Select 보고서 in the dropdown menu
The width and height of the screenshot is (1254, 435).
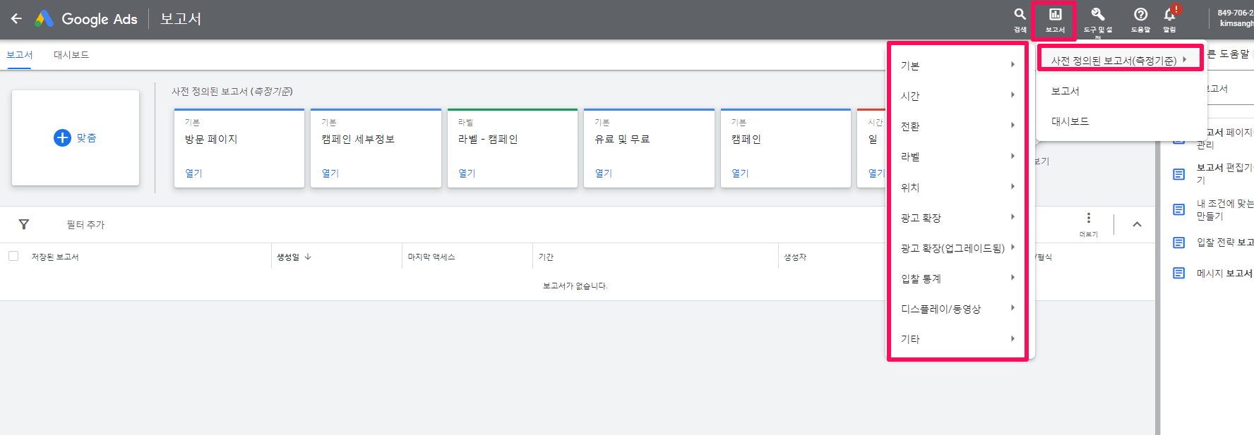pyautogui.click(x=1065, y=91)
